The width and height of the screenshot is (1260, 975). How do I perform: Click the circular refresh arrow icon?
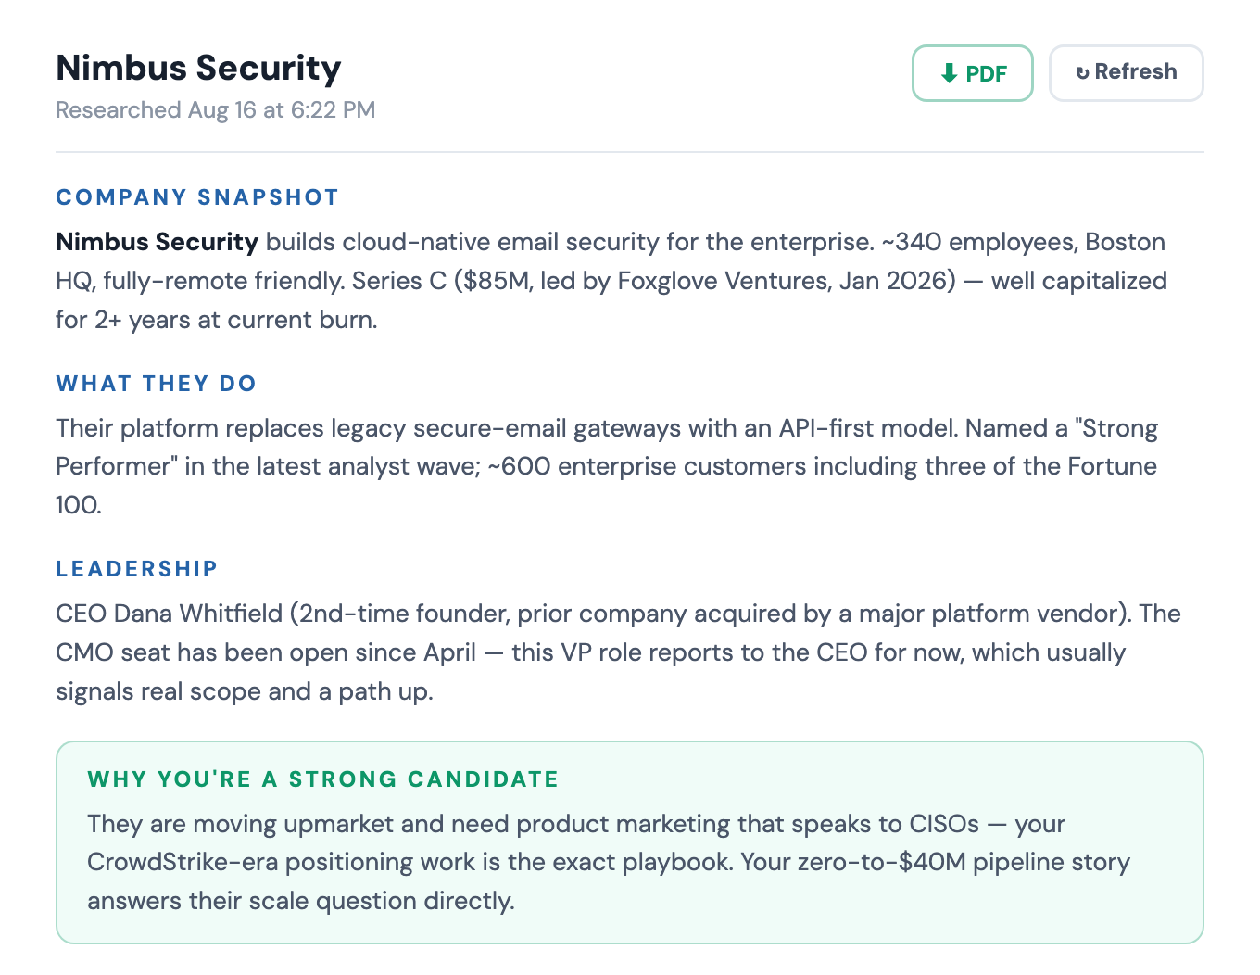click(x=1082, y=73)
